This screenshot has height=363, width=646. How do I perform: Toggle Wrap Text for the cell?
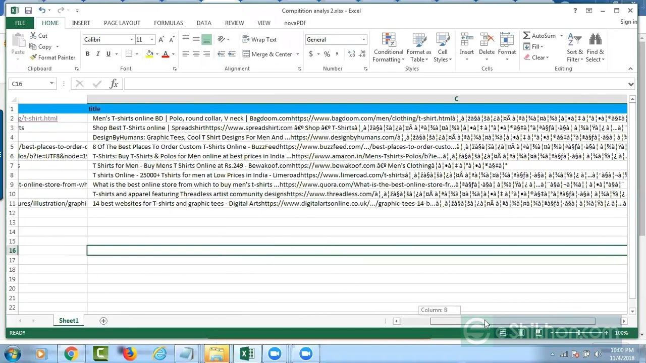[x=259, y=40]
